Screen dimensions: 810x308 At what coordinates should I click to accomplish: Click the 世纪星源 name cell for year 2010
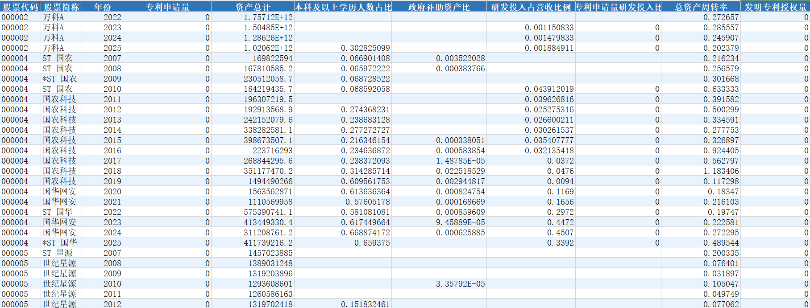point(62,283)
